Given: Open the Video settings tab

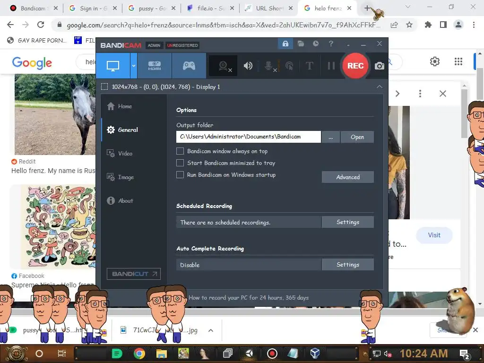Looking at the screenshot, I should pyautogui.click(x=120, y=154).
